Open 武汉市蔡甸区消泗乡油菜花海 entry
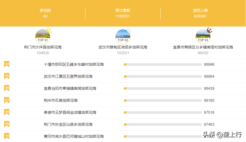This screenshot has height=142, width=246. tap(123, 47)
